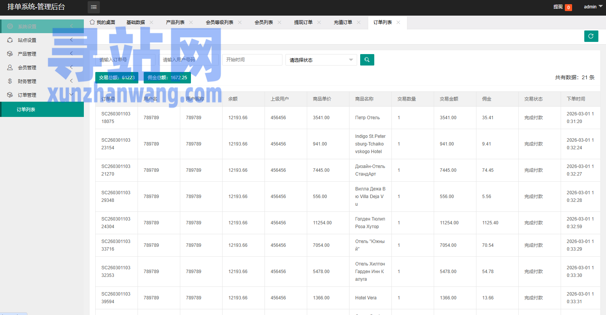Viewport: 606px width, 315px height.
Task: Click the 提现 link in header
Action: pos(558,7)
